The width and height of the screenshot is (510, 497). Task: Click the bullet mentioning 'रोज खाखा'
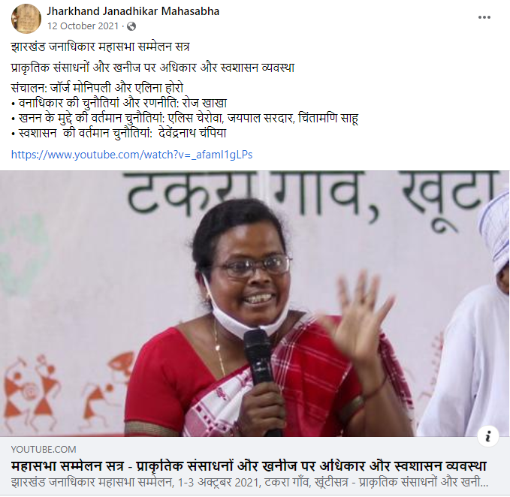(119, 103)
